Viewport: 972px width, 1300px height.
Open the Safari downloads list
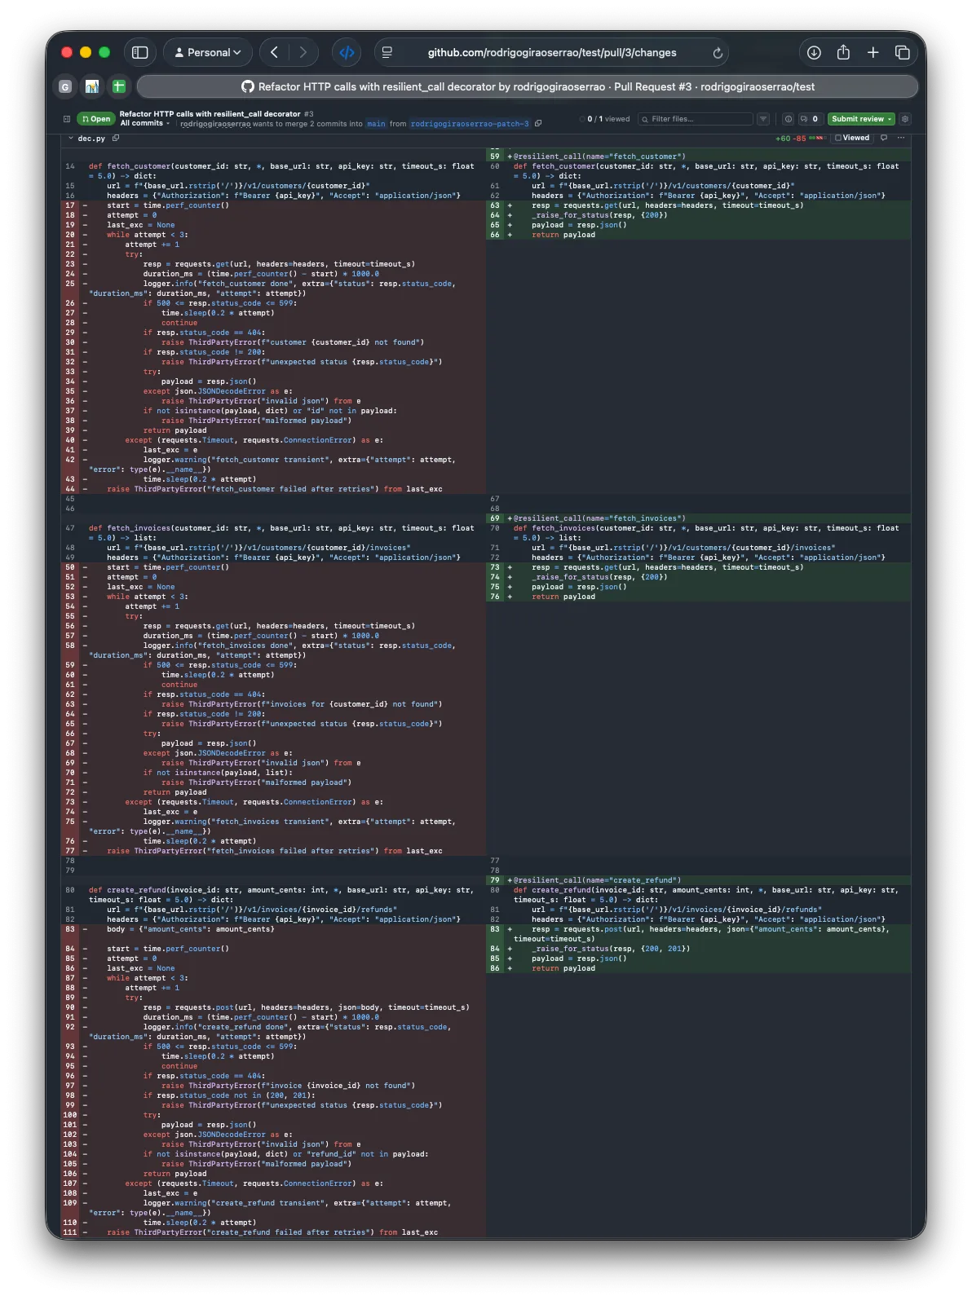[814, 52]
